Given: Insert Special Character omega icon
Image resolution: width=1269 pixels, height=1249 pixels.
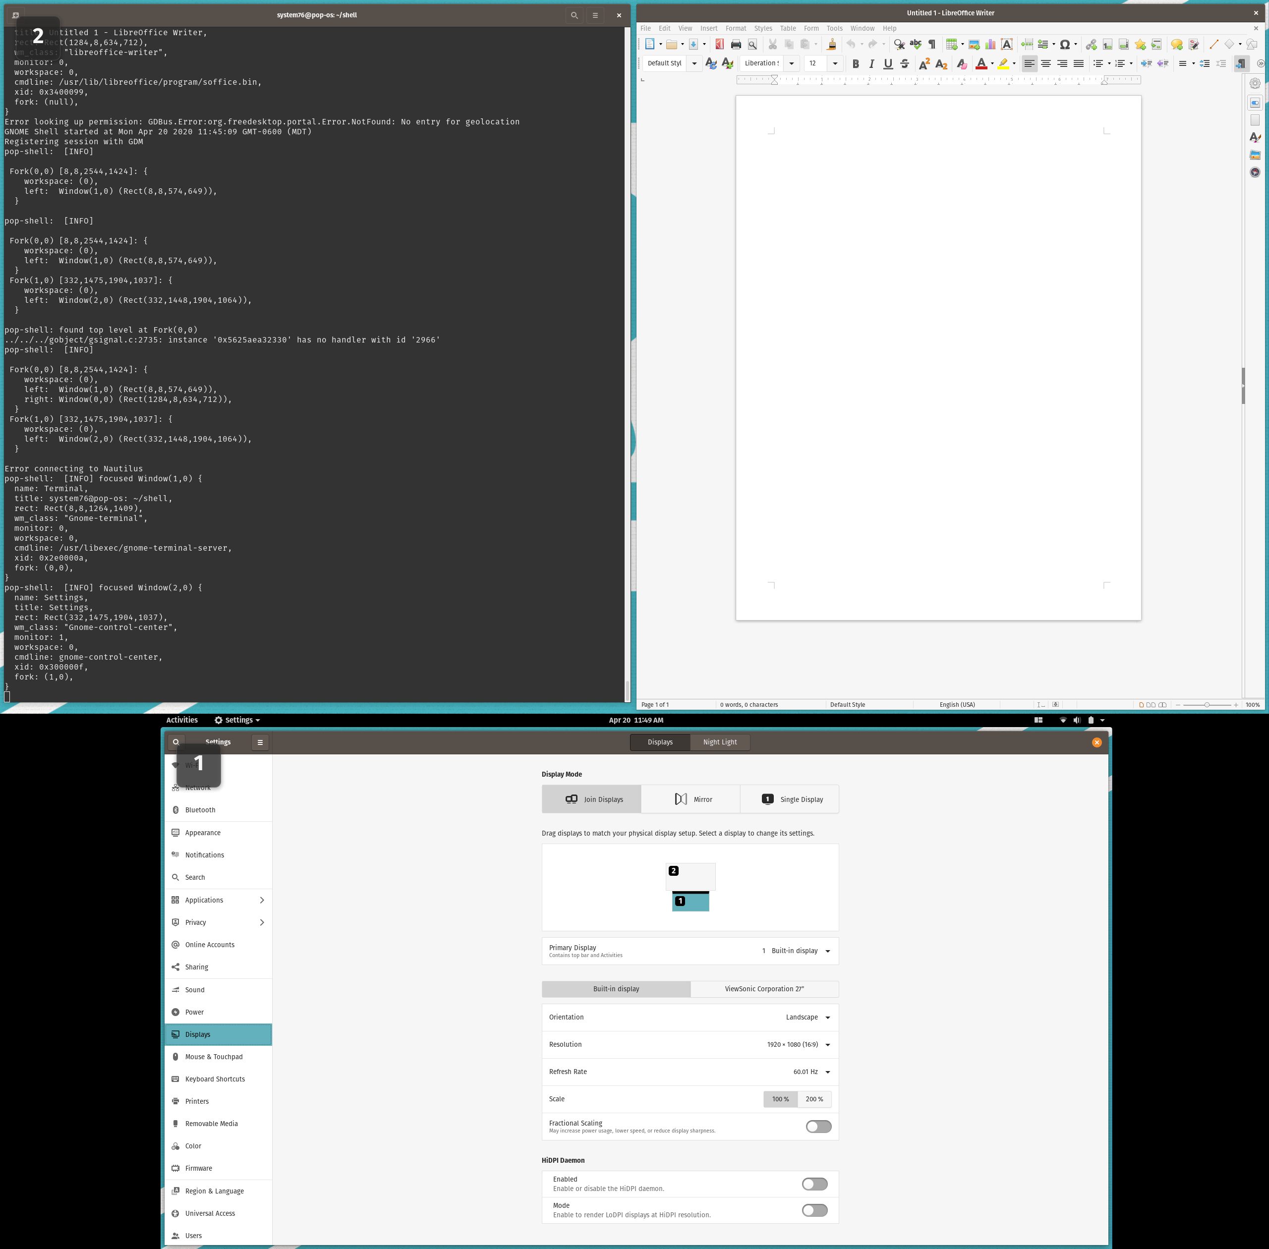Looking at the screenshot, I should click(1065, 45).
